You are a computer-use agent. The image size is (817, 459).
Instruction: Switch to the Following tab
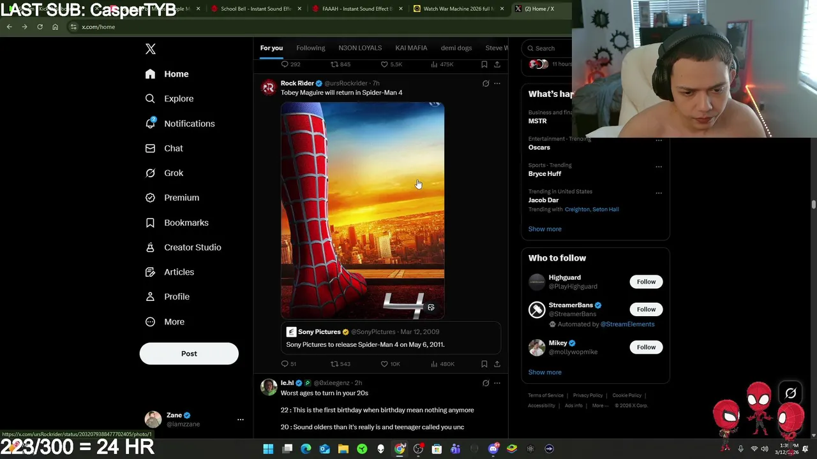pyautogui.click(x=311, y=48)
